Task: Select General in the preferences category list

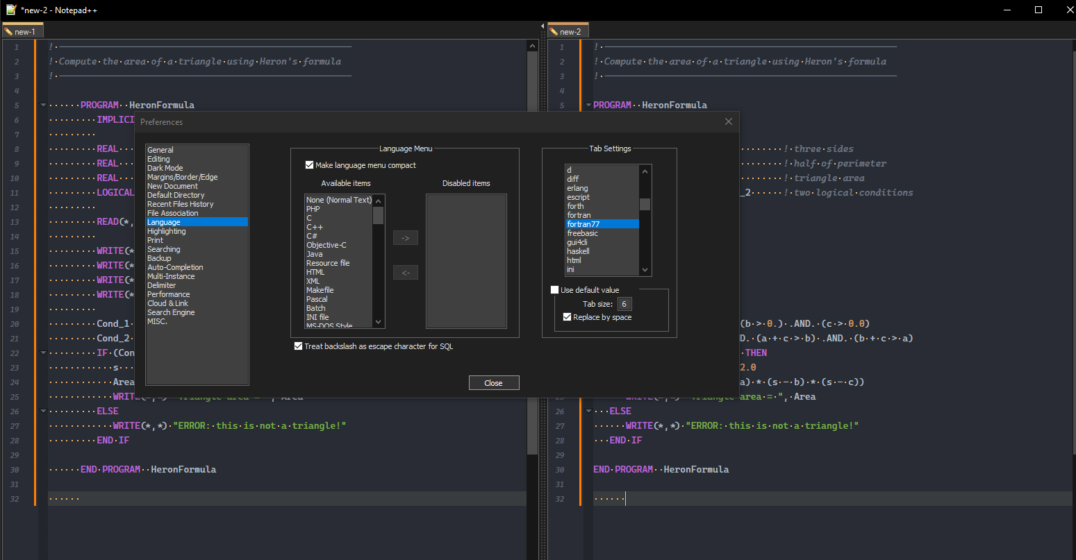Action: coord(197,150)
